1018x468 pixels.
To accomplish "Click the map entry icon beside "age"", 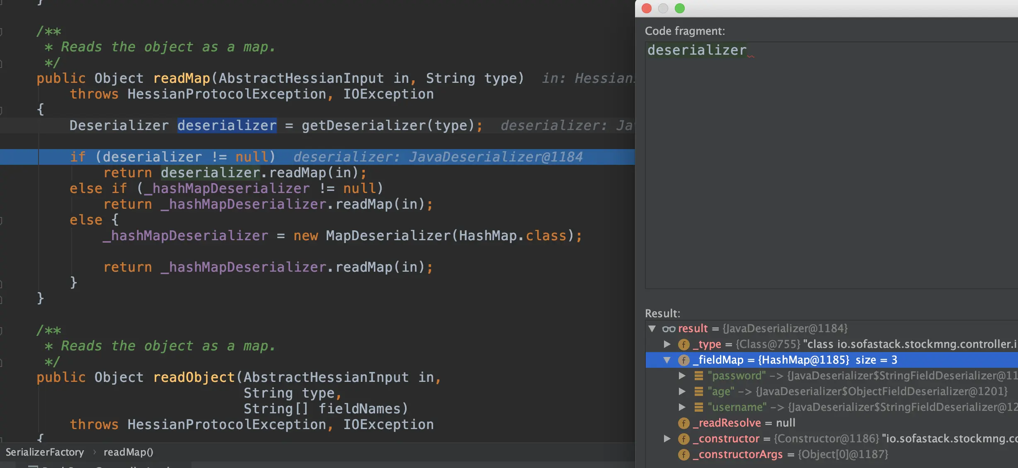I will tap(698, 392).
